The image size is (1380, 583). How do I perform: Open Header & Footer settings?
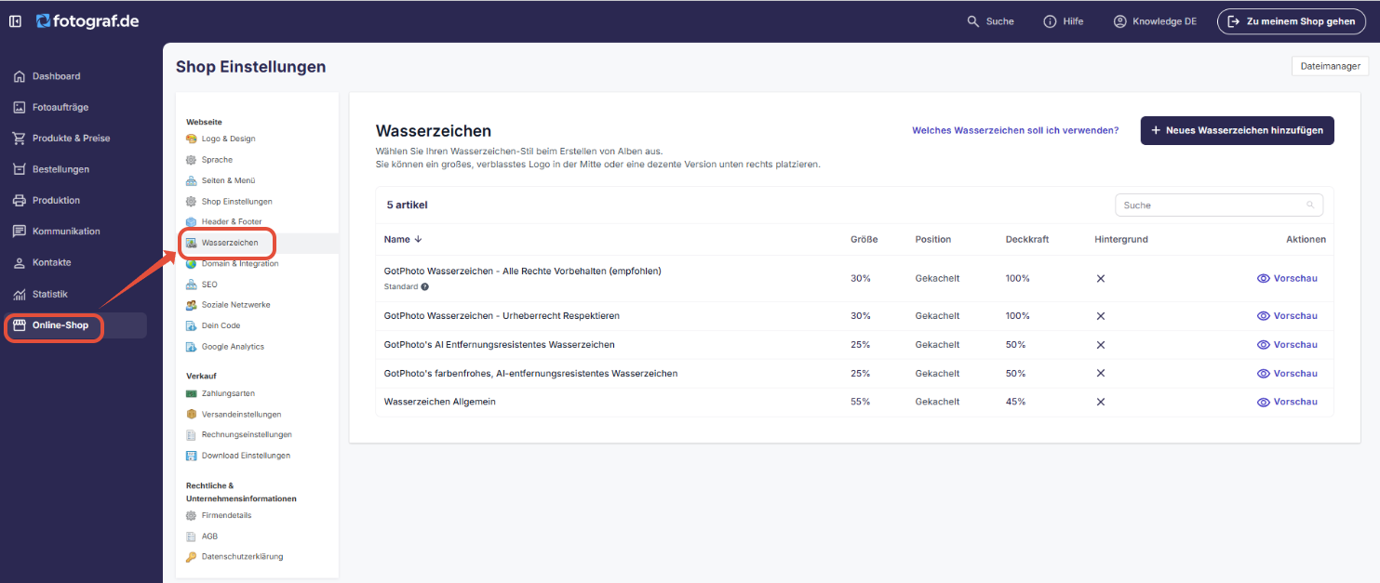tap(232, 221)
